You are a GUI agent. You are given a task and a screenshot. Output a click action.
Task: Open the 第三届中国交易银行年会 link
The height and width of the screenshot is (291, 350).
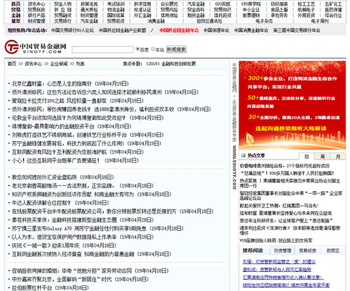pyautogui.click(x=297, y=30)
